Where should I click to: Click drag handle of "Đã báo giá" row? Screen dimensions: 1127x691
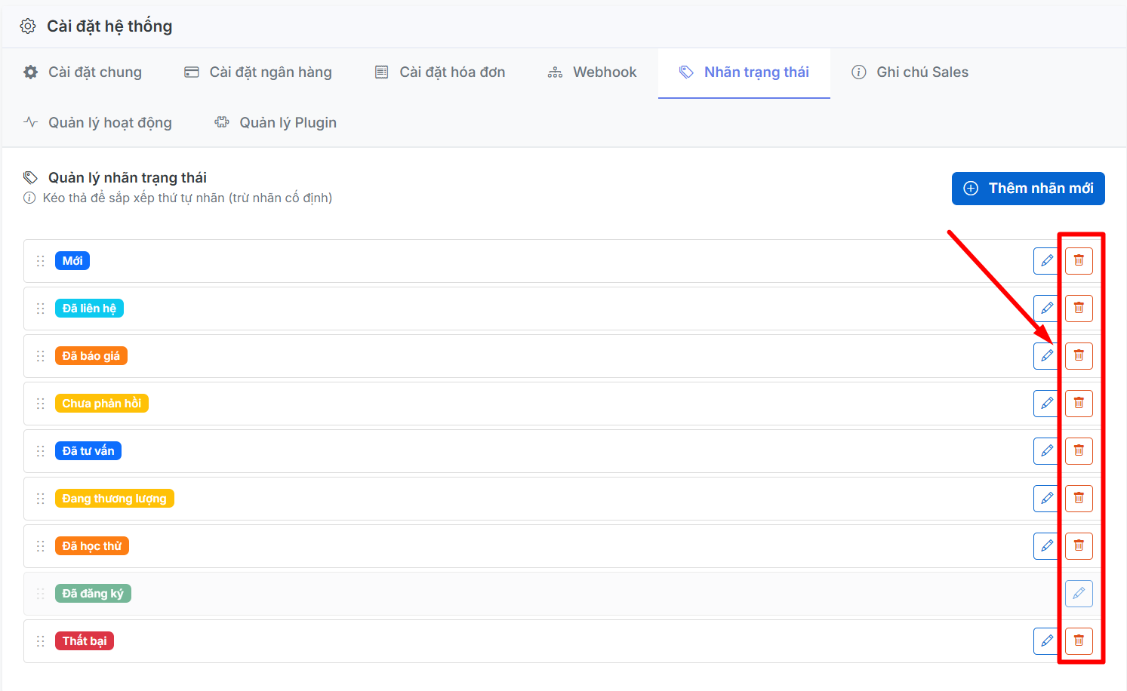[x=41, y=356]
